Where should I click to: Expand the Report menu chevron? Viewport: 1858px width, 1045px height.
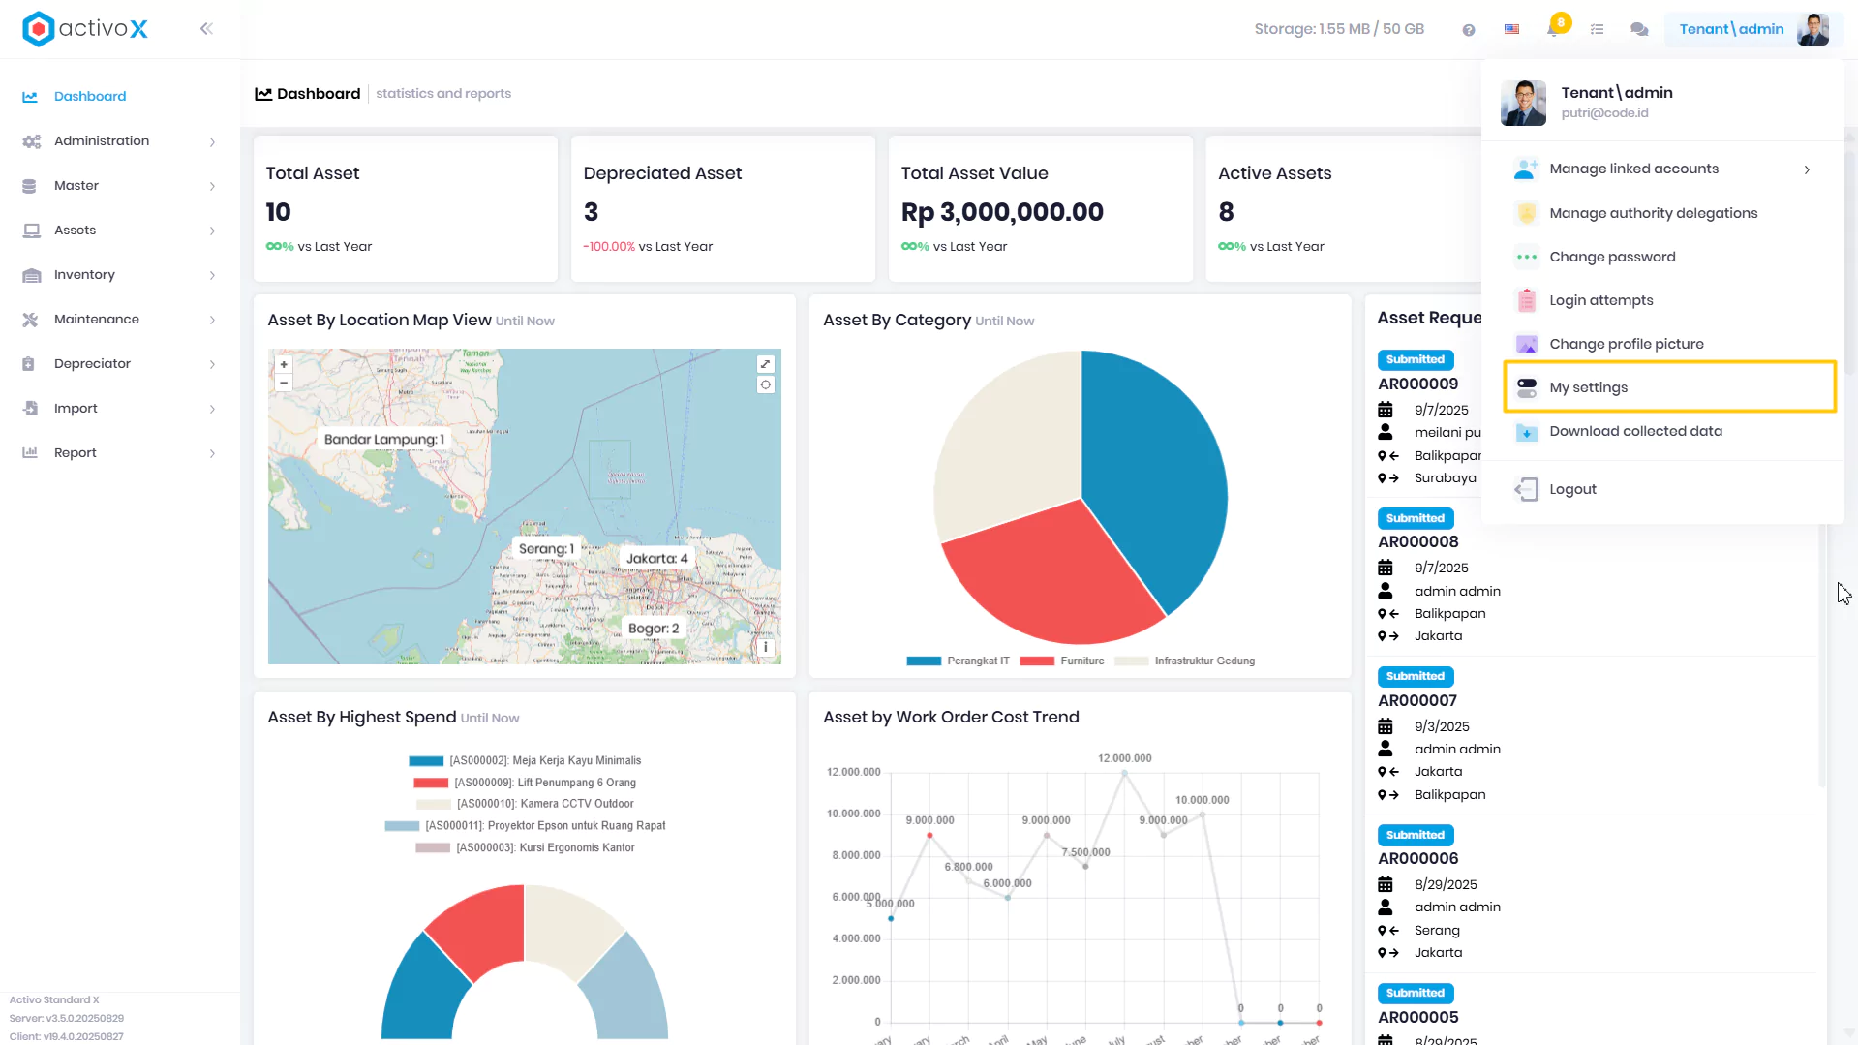pos(212,454)
